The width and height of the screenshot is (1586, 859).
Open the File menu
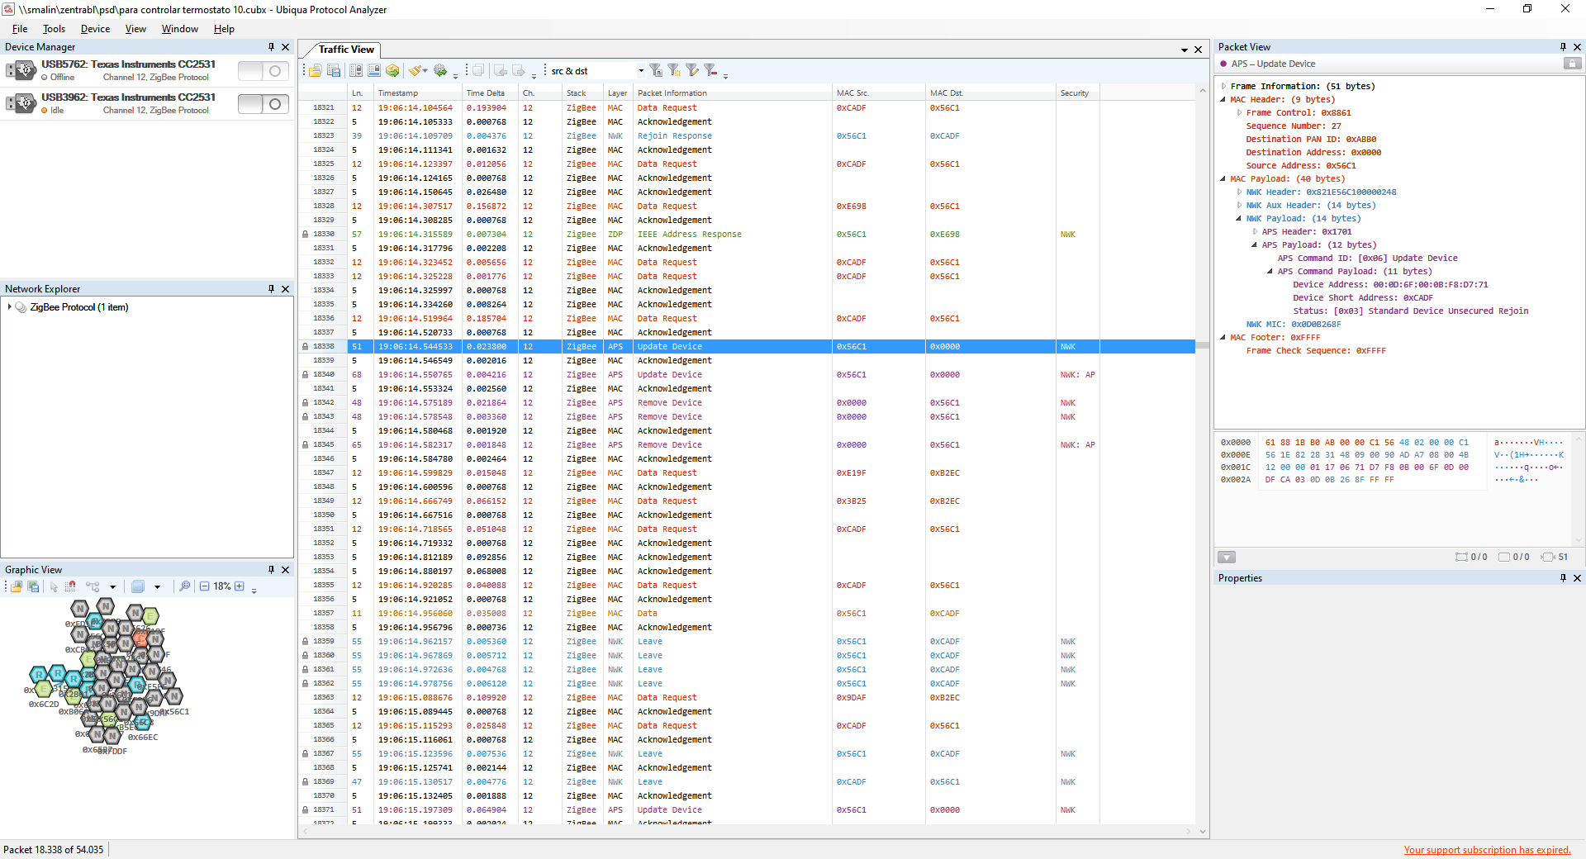tap(20, 29)
